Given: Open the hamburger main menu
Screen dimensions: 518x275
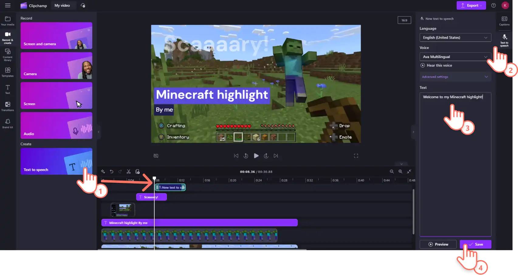Looking at the screenshot, I should (x=8, y=5).
